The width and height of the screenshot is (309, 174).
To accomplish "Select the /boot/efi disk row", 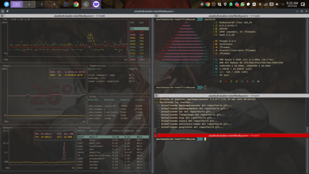I will pos(118,106).
